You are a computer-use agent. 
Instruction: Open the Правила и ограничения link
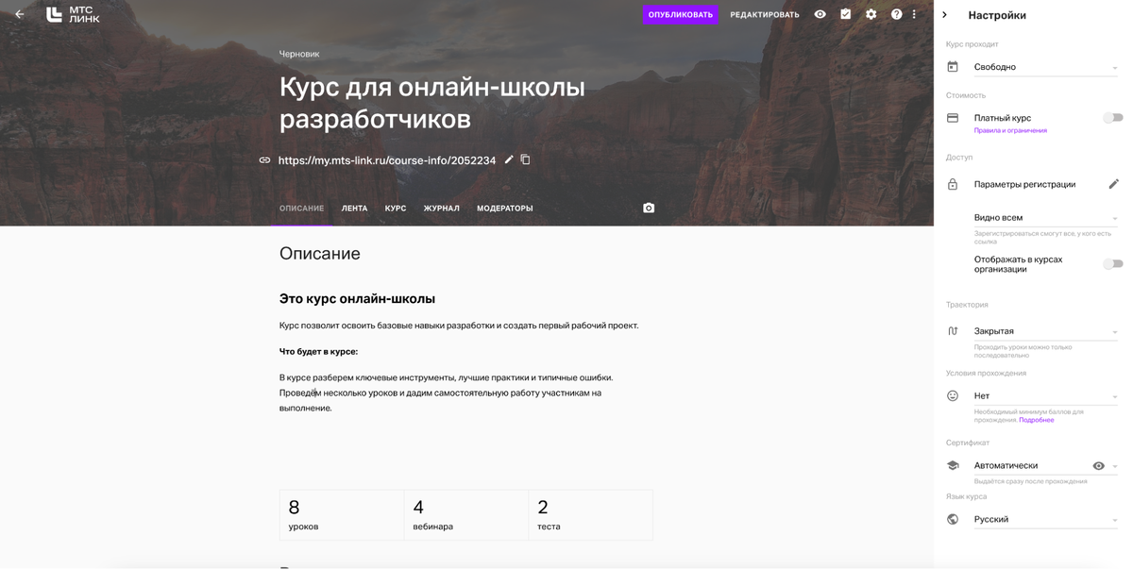[1010, 131]
